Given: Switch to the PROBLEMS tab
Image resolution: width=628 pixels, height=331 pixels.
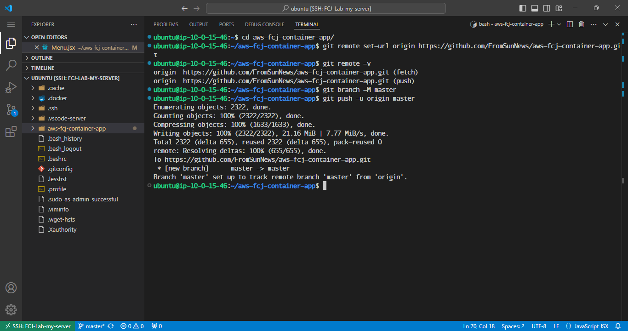Looking at the screenshot, I should click(166, 24).
